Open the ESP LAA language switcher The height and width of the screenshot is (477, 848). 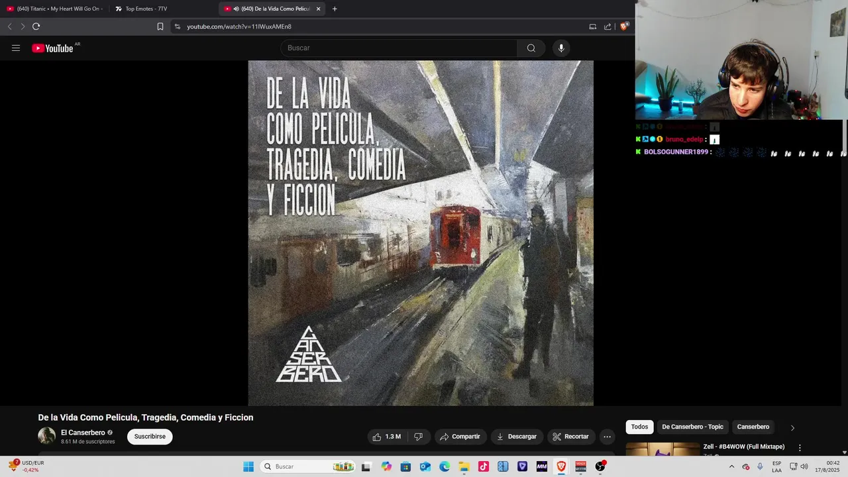pyautogui.click(x=776, y=466)
